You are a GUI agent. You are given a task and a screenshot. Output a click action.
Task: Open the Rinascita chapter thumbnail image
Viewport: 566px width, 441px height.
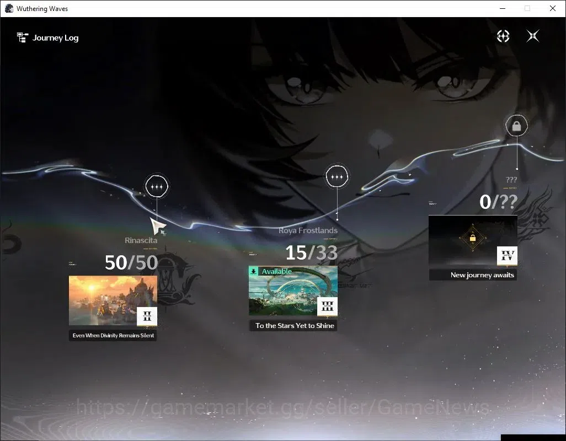tap(113, 301)
